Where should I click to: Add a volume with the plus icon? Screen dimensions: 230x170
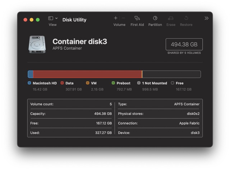[x=116, y=18]
